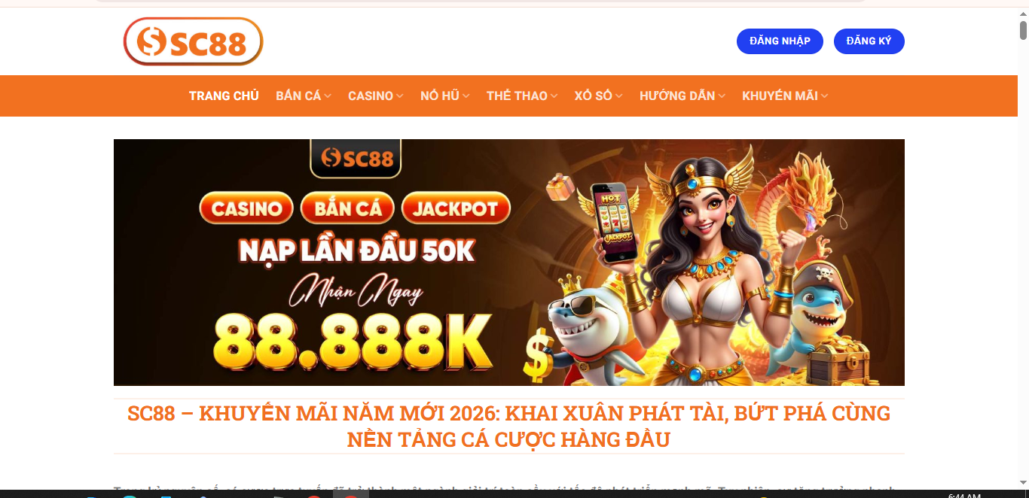Image resolution: width=1029 pixels, height=498 pixels.
Task: Expand the CASINO menu chevron
Action: (400, 96)
